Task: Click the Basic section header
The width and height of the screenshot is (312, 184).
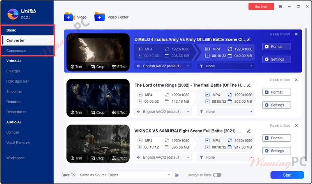Action: pos(11,30)
